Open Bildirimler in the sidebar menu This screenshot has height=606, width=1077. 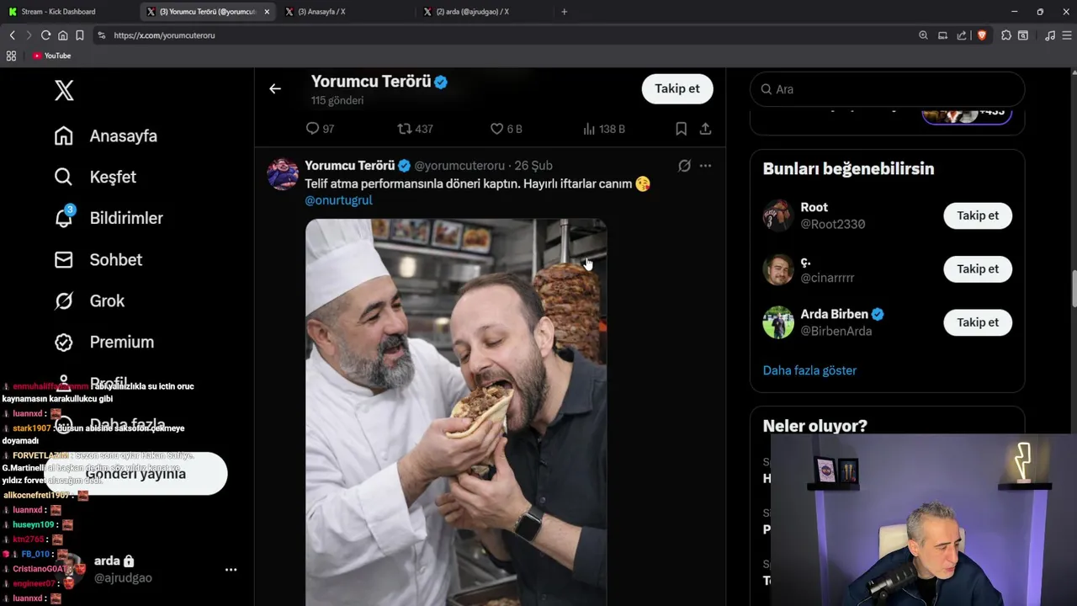pos(125,218)
